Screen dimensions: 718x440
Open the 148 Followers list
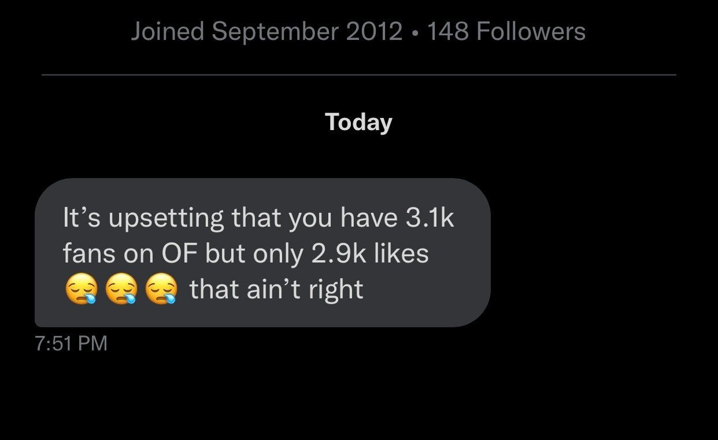coord(506,31)
